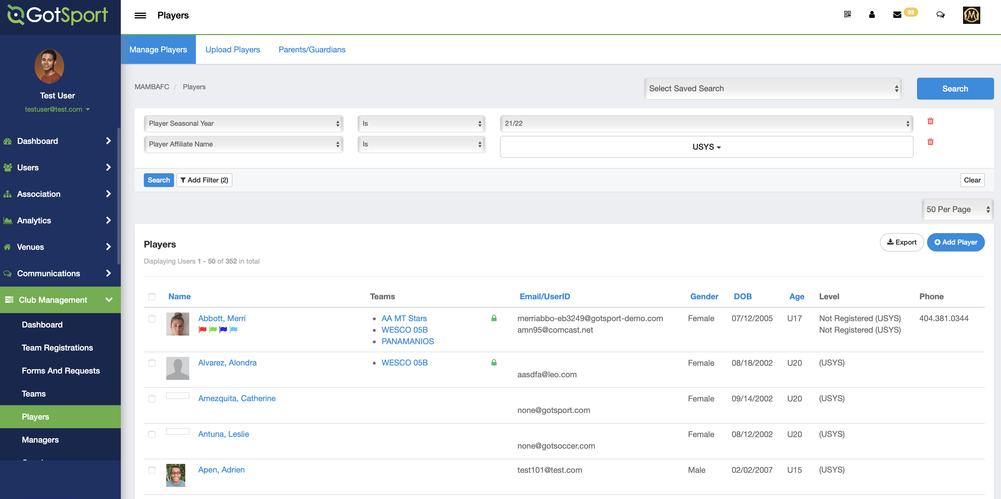Click the dark blue flag under Abbott, Merri
This screenshot has width=1001, height=499.
pyautogui.click(x=223, y=330)
